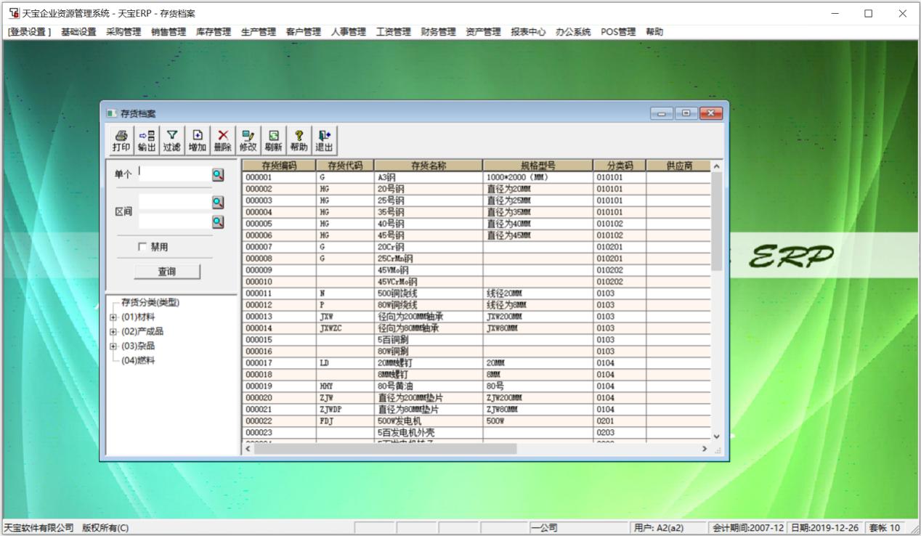Click the magnifier icon beside 单个 field
The width and height of the screenshot is (921, 536).
[x=219, y=174]
